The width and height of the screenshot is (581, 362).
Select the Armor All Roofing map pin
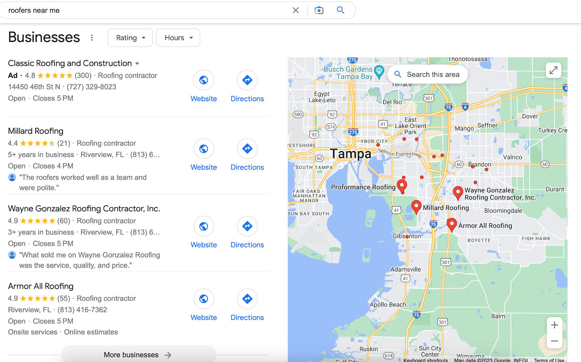click(x=452, y=225)
